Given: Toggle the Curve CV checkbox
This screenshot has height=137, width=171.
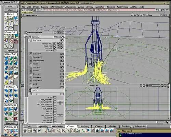Looking at the screenshot, I should [62, 54].
